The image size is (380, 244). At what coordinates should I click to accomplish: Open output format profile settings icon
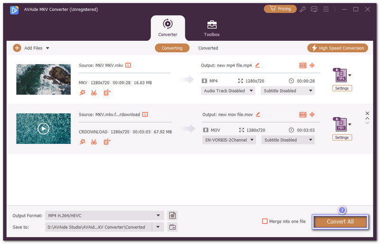(172, 216)
